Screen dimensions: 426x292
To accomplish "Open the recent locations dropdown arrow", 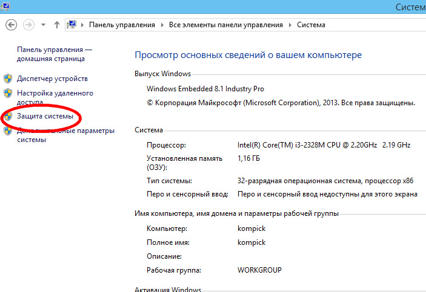I will [x=43, y=25].
